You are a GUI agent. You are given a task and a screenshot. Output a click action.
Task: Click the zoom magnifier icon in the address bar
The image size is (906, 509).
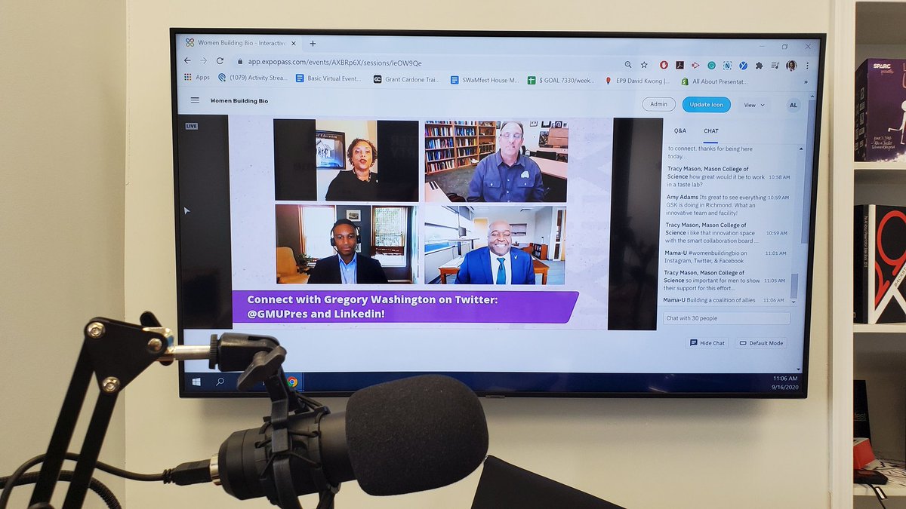(628, 65)
